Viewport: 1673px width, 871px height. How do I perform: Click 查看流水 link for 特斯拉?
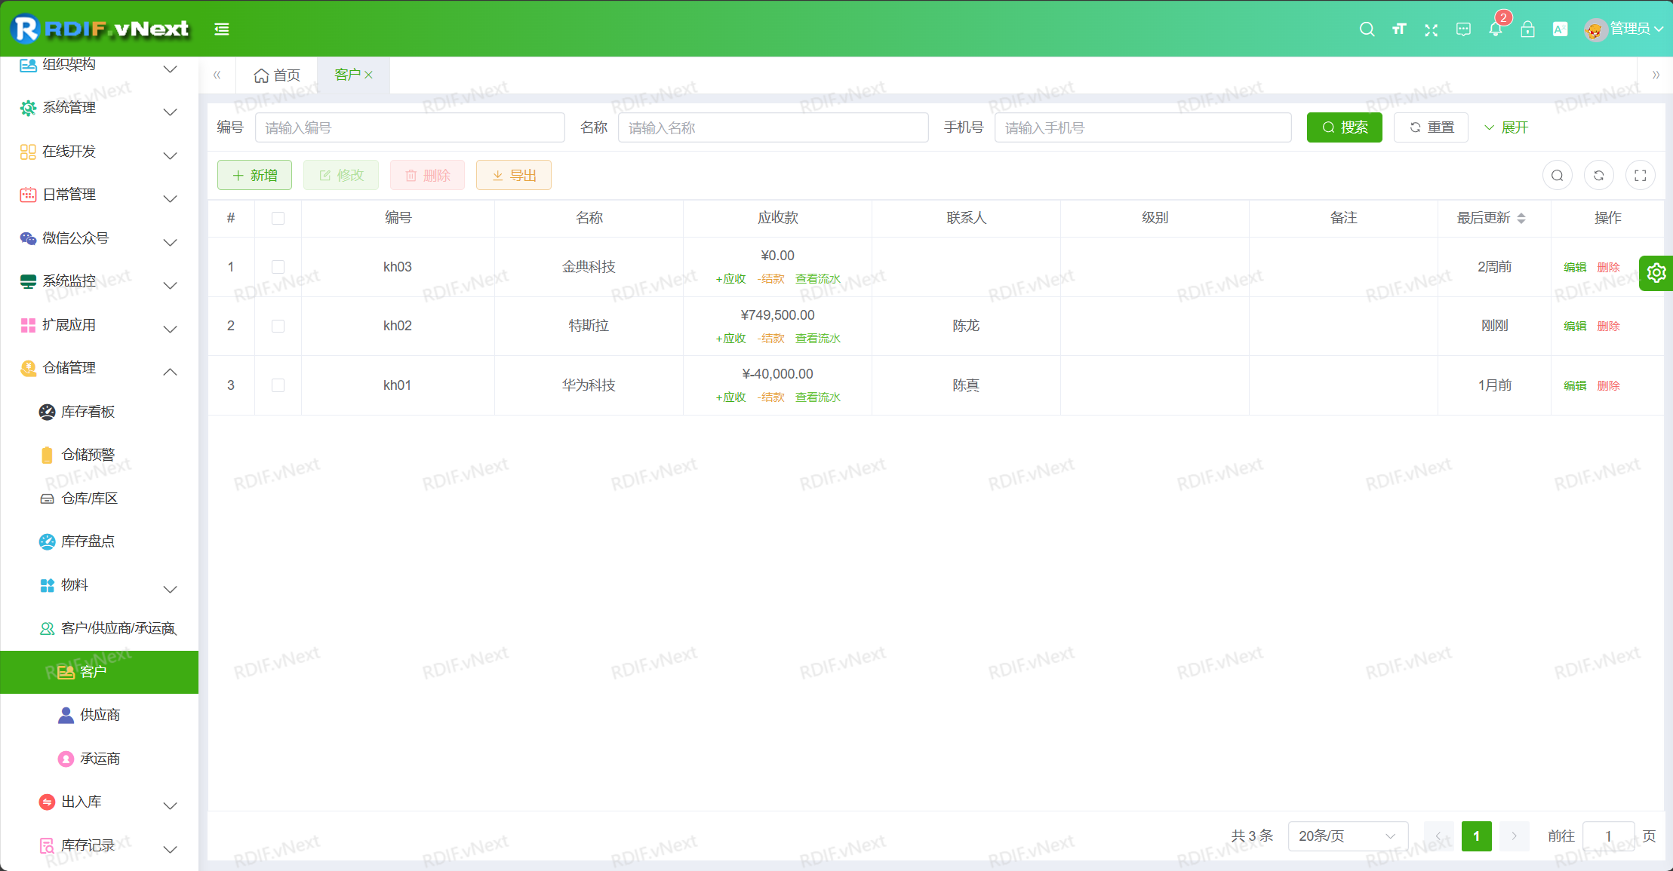817,339
